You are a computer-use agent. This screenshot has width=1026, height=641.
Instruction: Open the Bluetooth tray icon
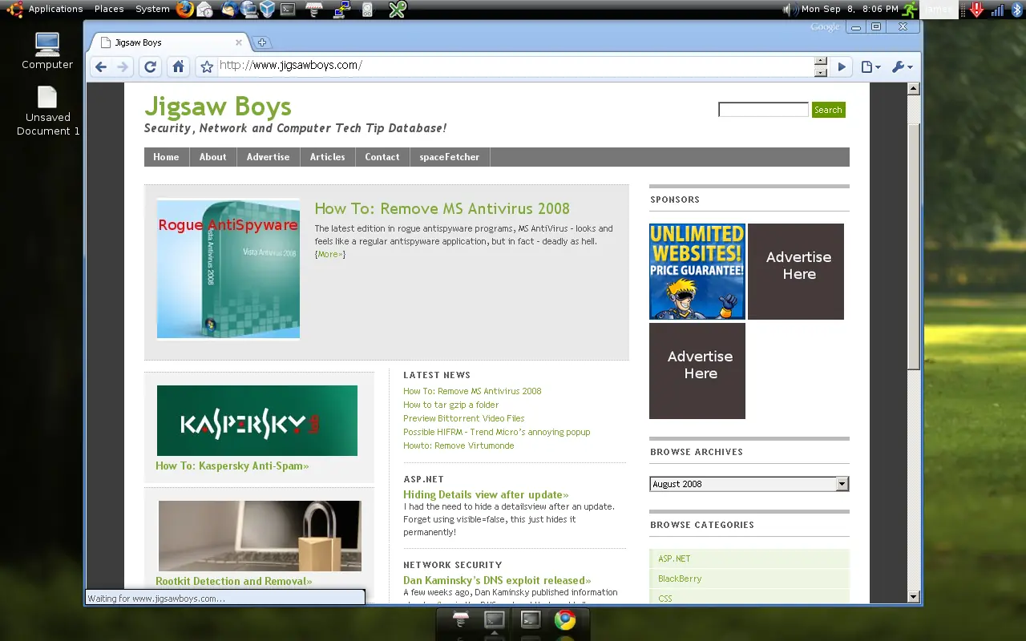1016,10
